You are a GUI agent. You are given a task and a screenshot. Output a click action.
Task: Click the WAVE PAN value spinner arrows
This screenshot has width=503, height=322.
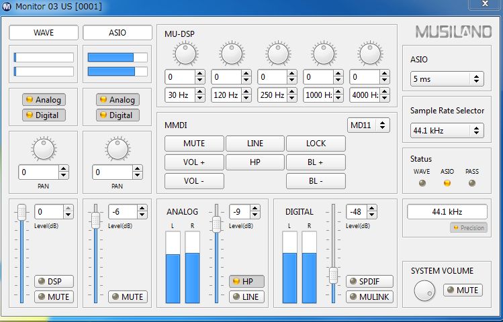pos(64,172)
